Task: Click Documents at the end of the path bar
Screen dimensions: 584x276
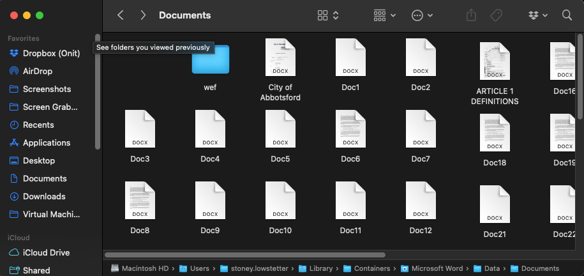Action: pos(534,268)
